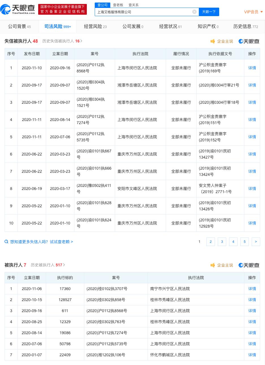Go to next page of results
265x365 pixels.
[x=256, y=242]
